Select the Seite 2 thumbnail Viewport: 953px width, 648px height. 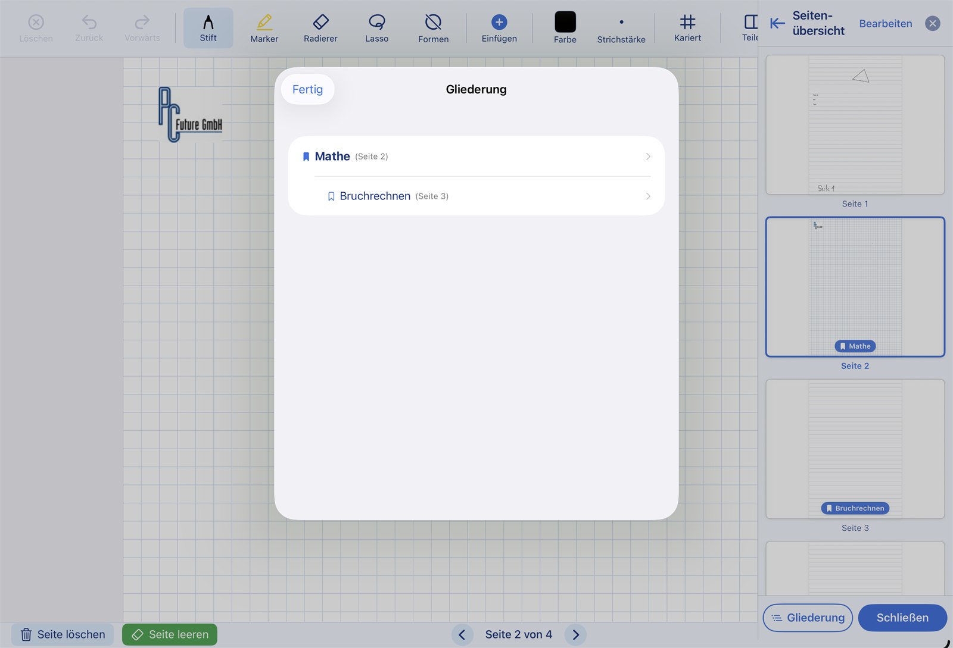(x=855, y=287)
